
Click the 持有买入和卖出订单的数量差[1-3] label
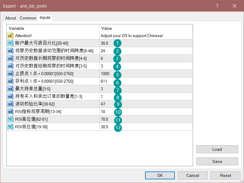49,96
